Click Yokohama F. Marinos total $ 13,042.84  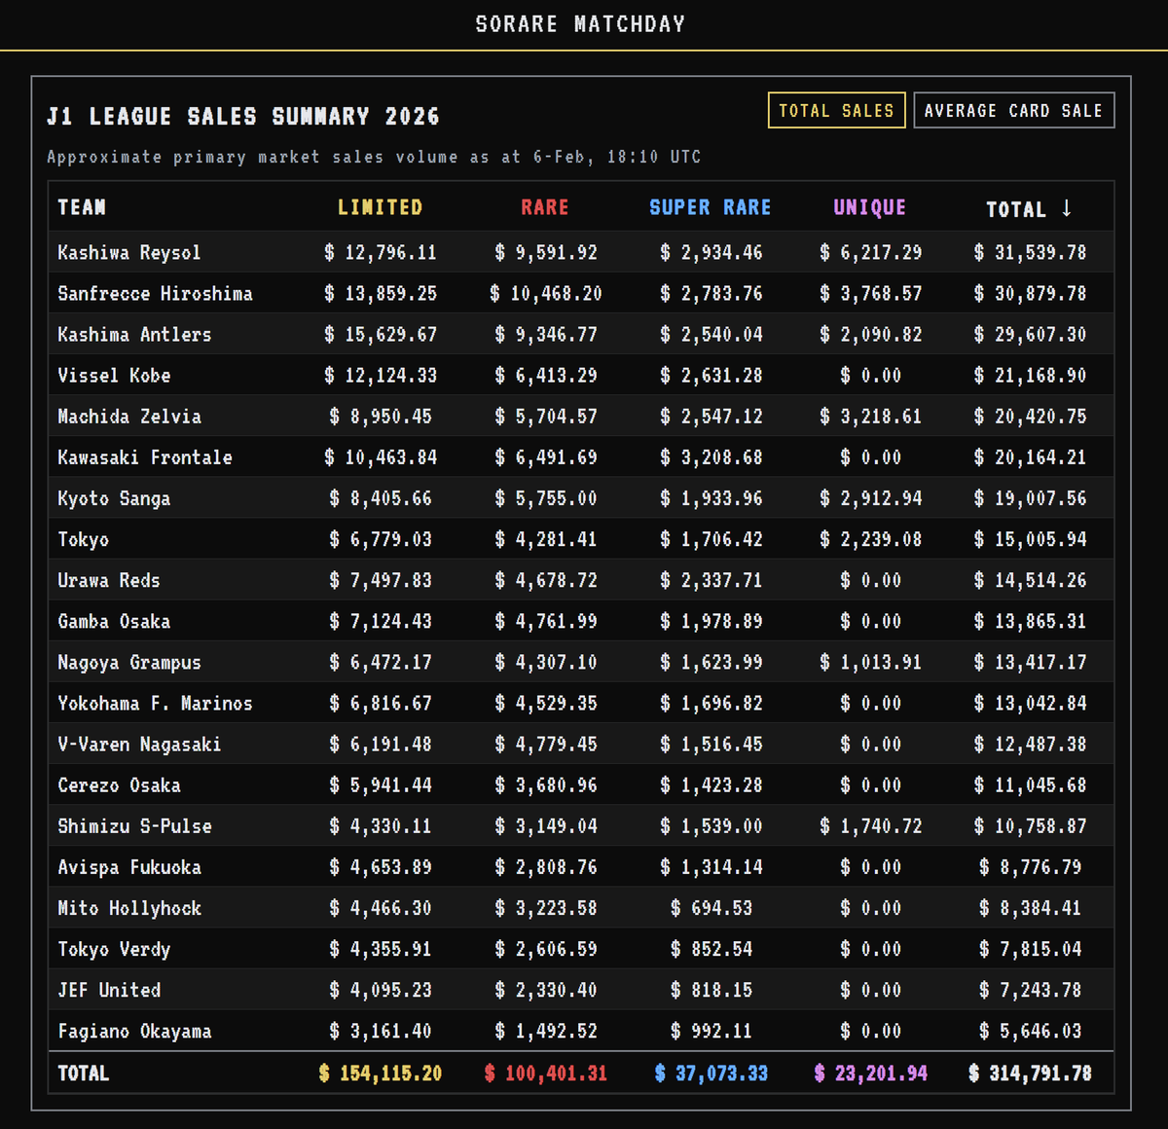1030,703
